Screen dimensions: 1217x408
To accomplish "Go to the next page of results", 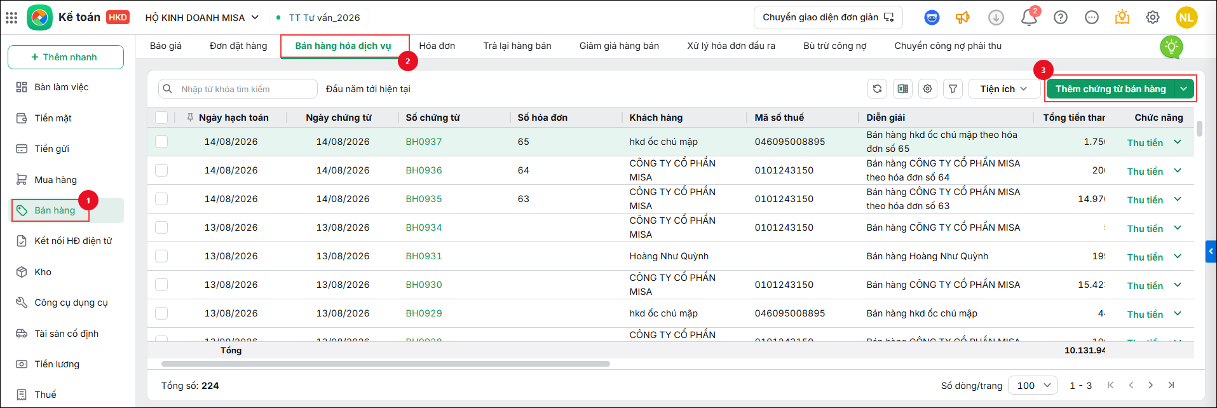I will 1151,385.
